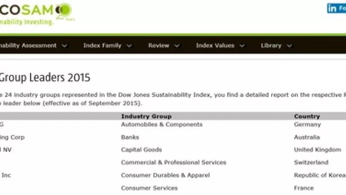Expand the Index Family chevron arrow
Image resolution: width=346 pixels, height=195 pixels.
(x=129, y=46)
